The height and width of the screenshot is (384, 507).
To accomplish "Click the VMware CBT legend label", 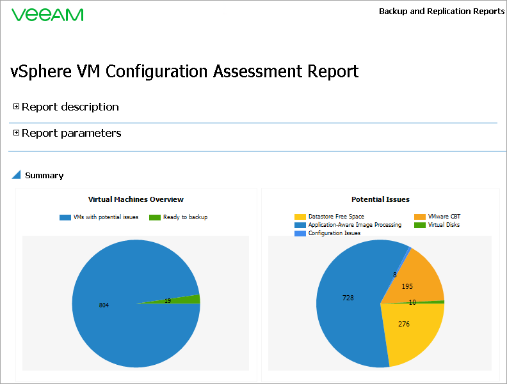I will [x=444, y=217].
